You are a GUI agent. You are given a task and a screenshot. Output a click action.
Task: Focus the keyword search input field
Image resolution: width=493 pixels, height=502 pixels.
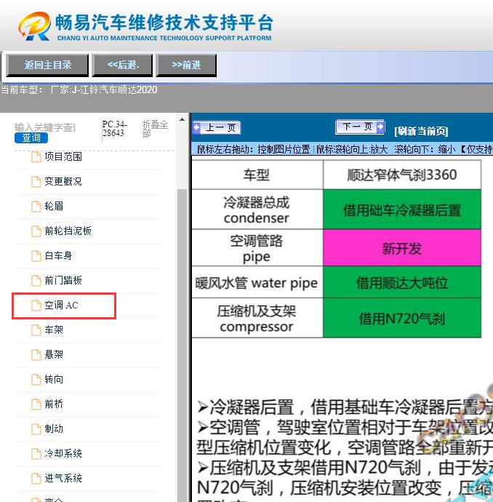[x=45, y=127]
